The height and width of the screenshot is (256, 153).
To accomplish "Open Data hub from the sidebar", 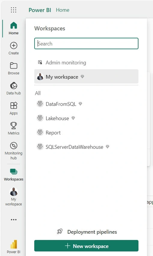I will (x=14, y=89).
